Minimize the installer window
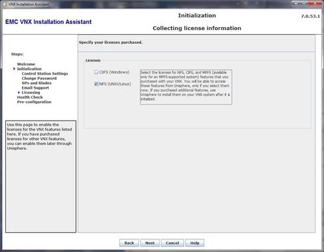324x252 pixels. pyautogui.click(x=296, y=3)
